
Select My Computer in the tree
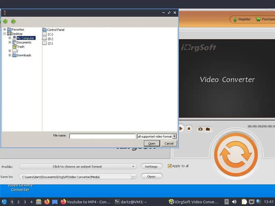26,38
